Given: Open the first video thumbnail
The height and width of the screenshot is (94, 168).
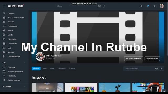Looking at the screenshot, I should coord(47,87).
